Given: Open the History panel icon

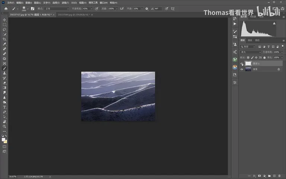Looking at the screenshot, I should click(235, 18).
